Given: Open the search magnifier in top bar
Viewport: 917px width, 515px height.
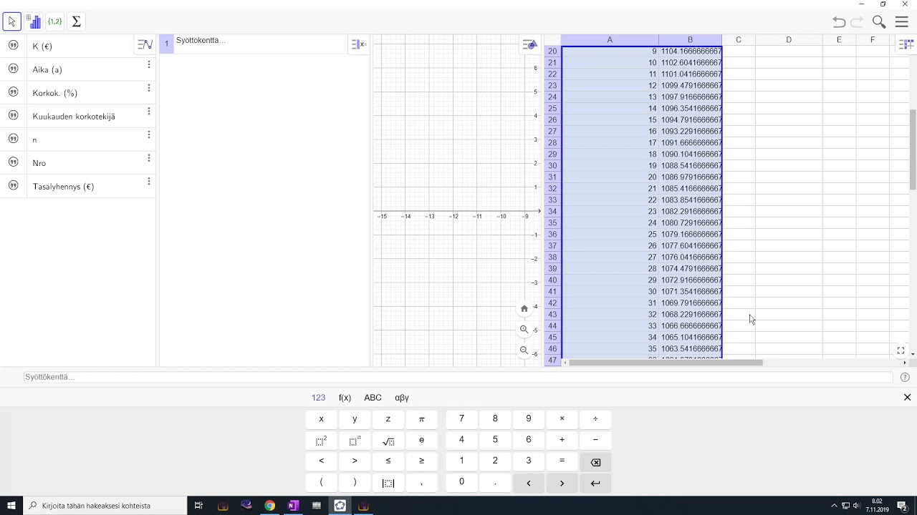Looking at the screenshot, I should click(879, 22).
